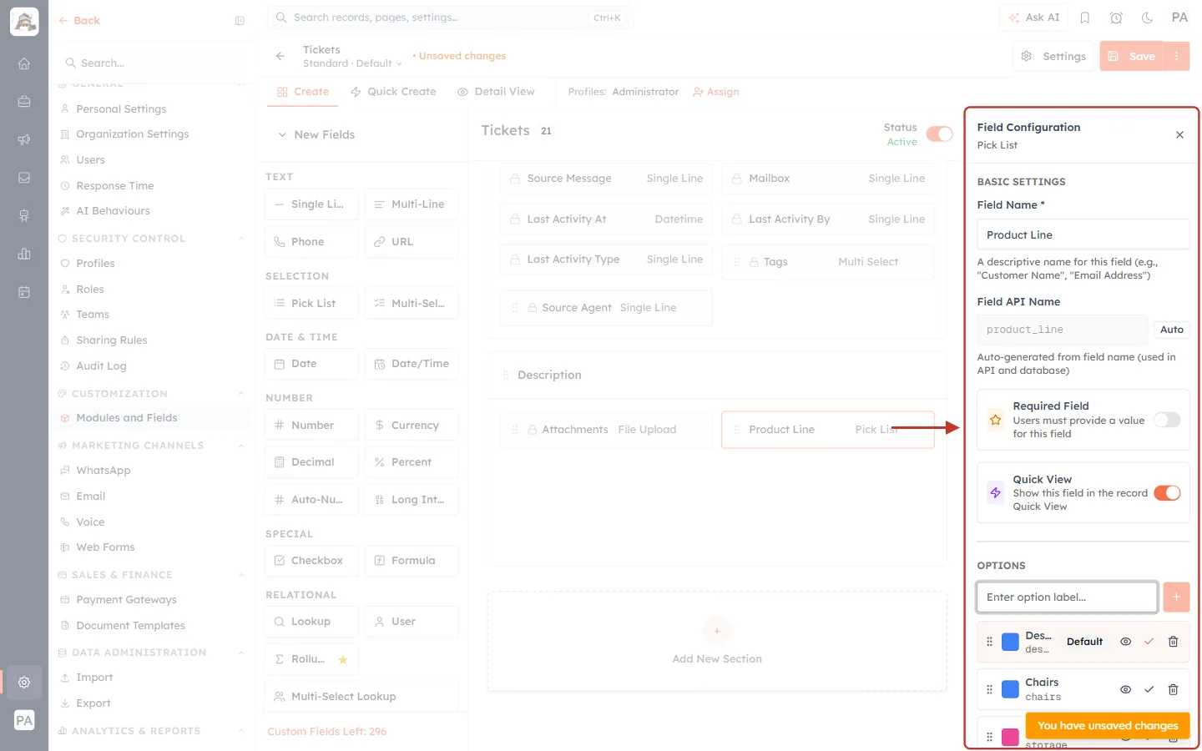This screenshot has height=751, width=1202.
Task: Delete the Chairs option with the trash icon
Action: click(x=1173, y=689)
